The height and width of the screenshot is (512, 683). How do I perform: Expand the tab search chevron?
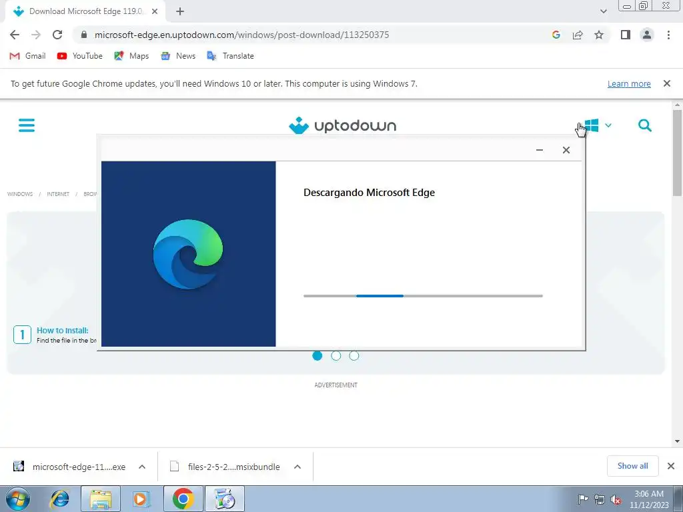click(603, 11)
